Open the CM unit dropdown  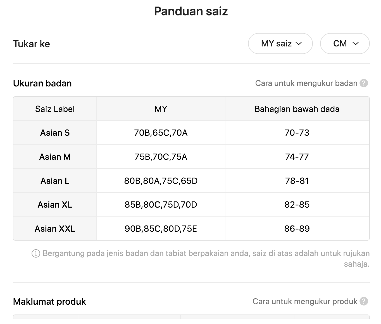[345, 44]
